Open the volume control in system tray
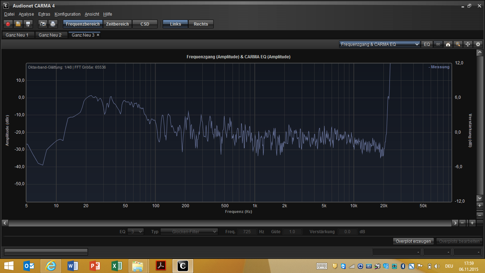485x273 pixels. tap(437, 266)
